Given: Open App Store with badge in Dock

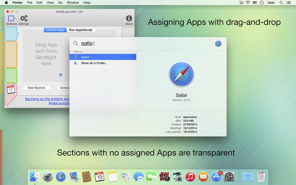Looking at the screenshot, I should click(x=216, y=176).
